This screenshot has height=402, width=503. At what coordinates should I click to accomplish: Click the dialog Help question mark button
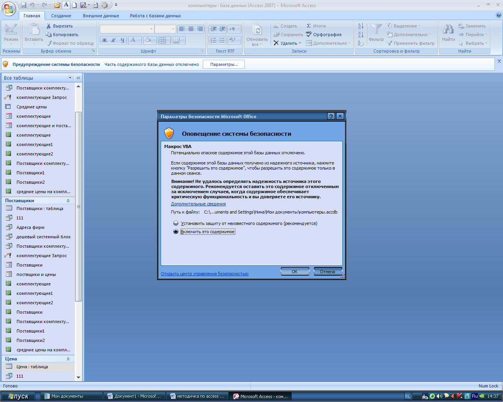click(331, 116)
